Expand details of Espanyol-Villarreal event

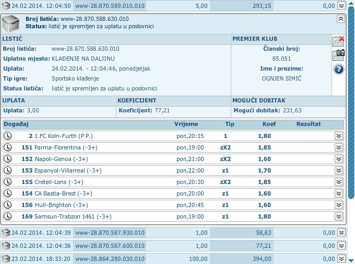(339, 170)
